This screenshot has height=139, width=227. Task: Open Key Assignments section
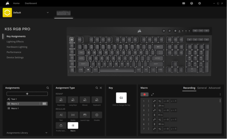(x=16, y=36)
